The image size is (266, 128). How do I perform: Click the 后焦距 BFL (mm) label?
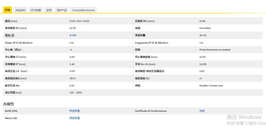(145, 21)
